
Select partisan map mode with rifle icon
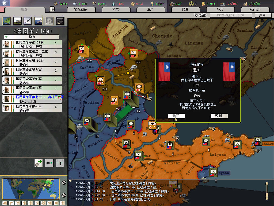37,203
